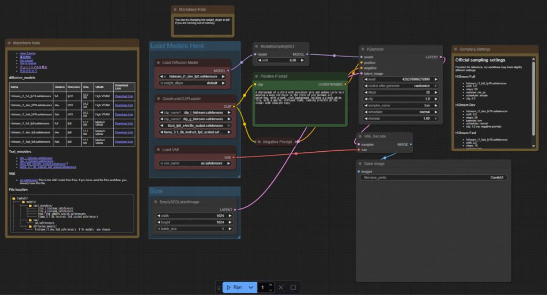Image resolution: width=547 pixels, height=295 pixels.
Task: Toggle collapse dot on Save Image node
Action: click(360, 164)
